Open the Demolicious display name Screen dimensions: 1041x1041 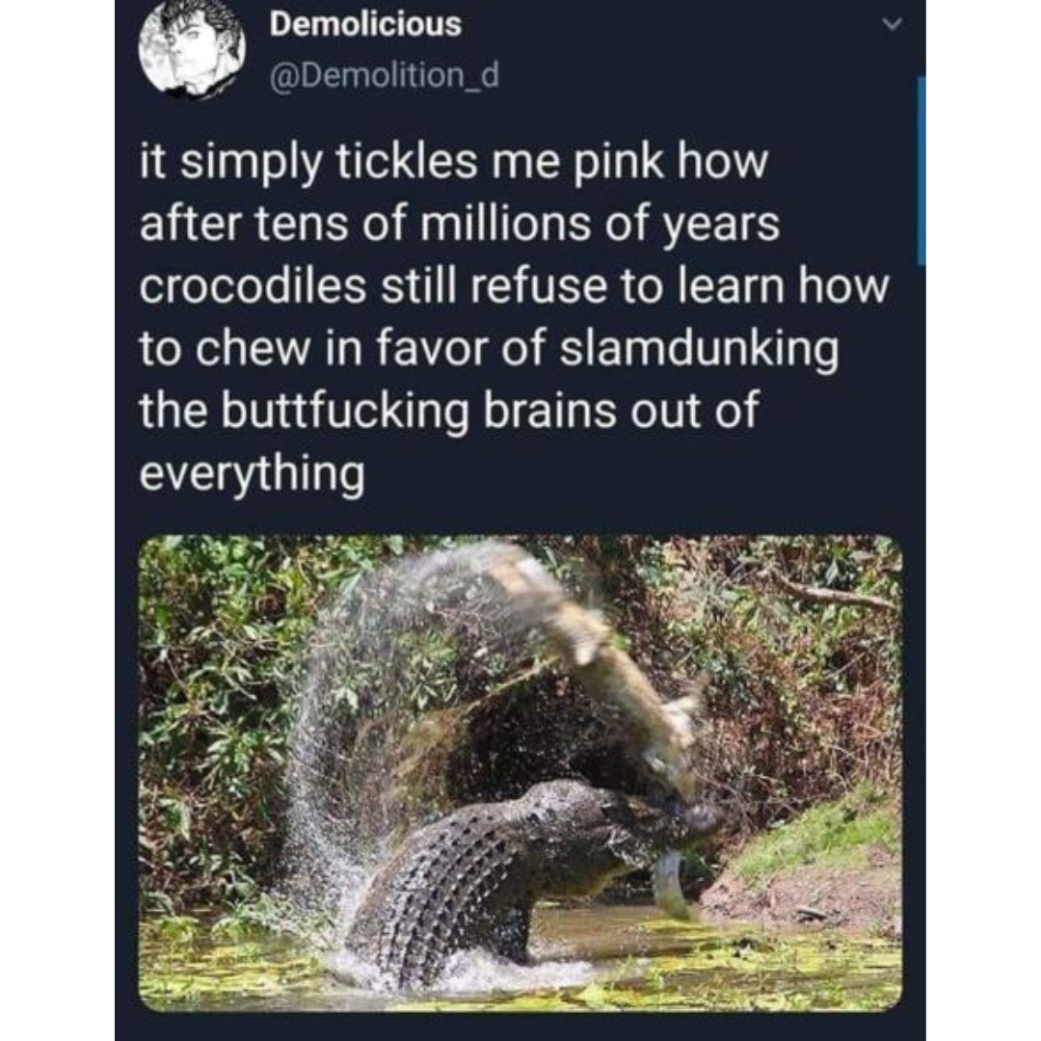[x=365, y=24]
